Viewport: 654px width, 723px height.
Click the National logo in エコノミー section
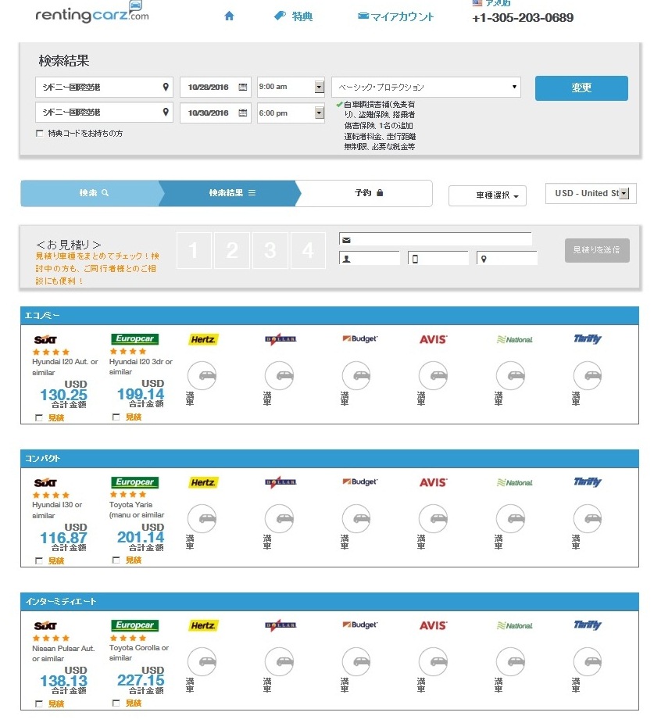click(514, 340)
